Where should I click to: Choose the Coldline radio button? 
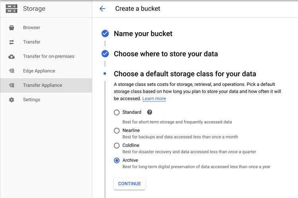(x=117, y=146)
